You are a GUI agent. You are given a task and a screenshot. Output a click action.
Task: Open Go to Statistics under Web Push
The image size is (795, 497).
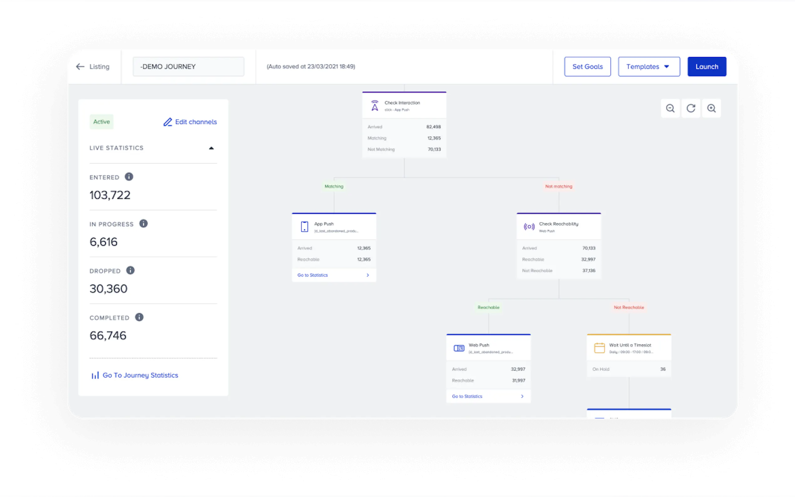click(x=488, y=397)
